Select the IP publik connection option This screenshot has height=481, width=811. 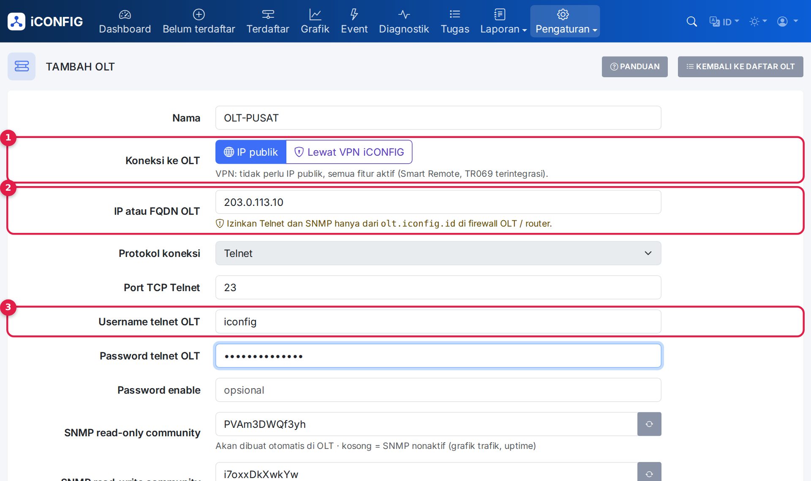[251, 152]
